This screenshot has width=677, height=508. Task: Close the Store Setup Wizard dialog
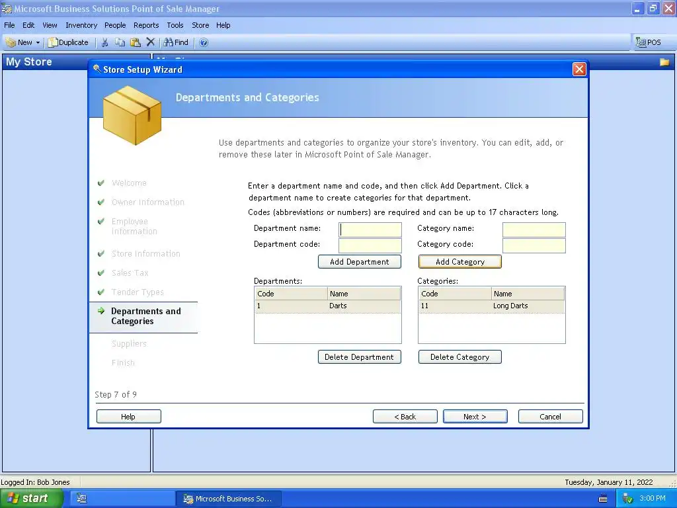[x=579, y=69]
